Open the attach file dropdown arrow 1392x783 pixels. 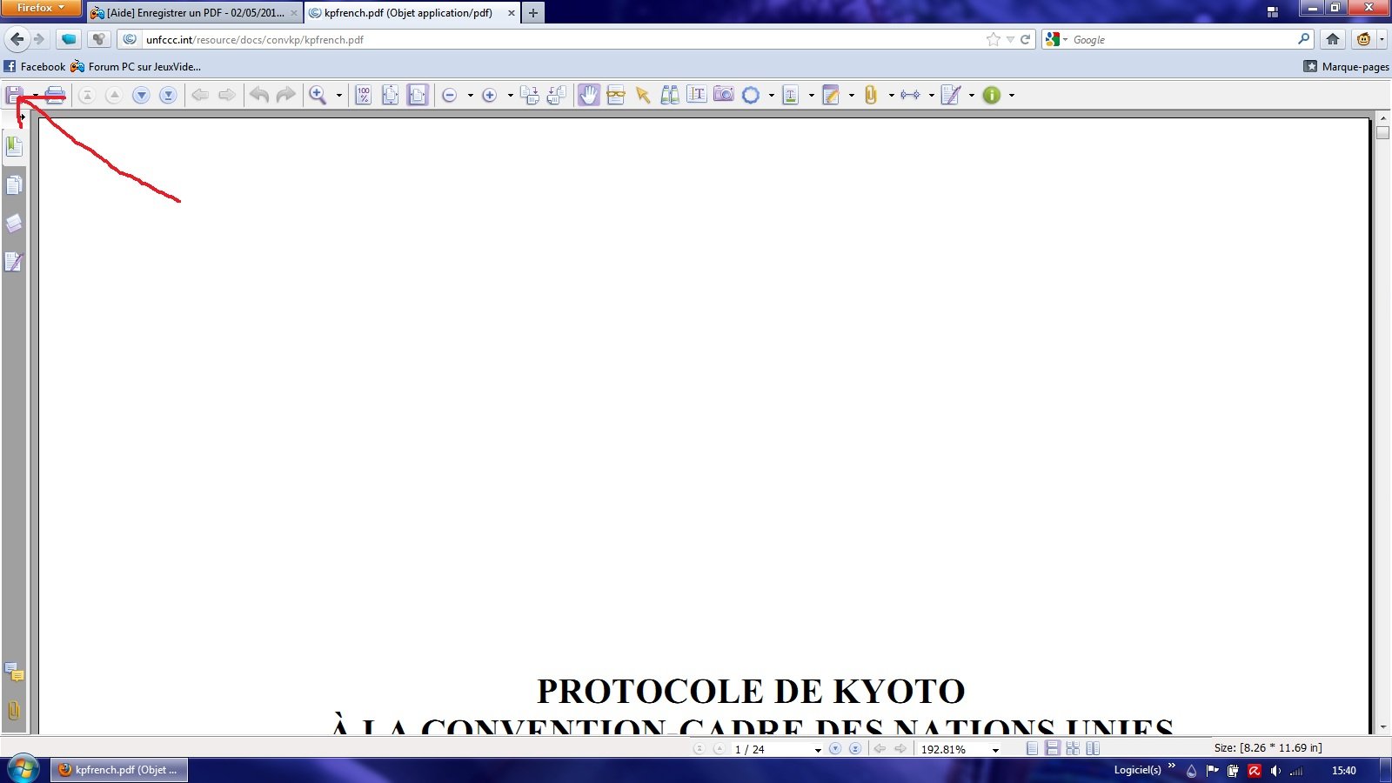point(891,95)
